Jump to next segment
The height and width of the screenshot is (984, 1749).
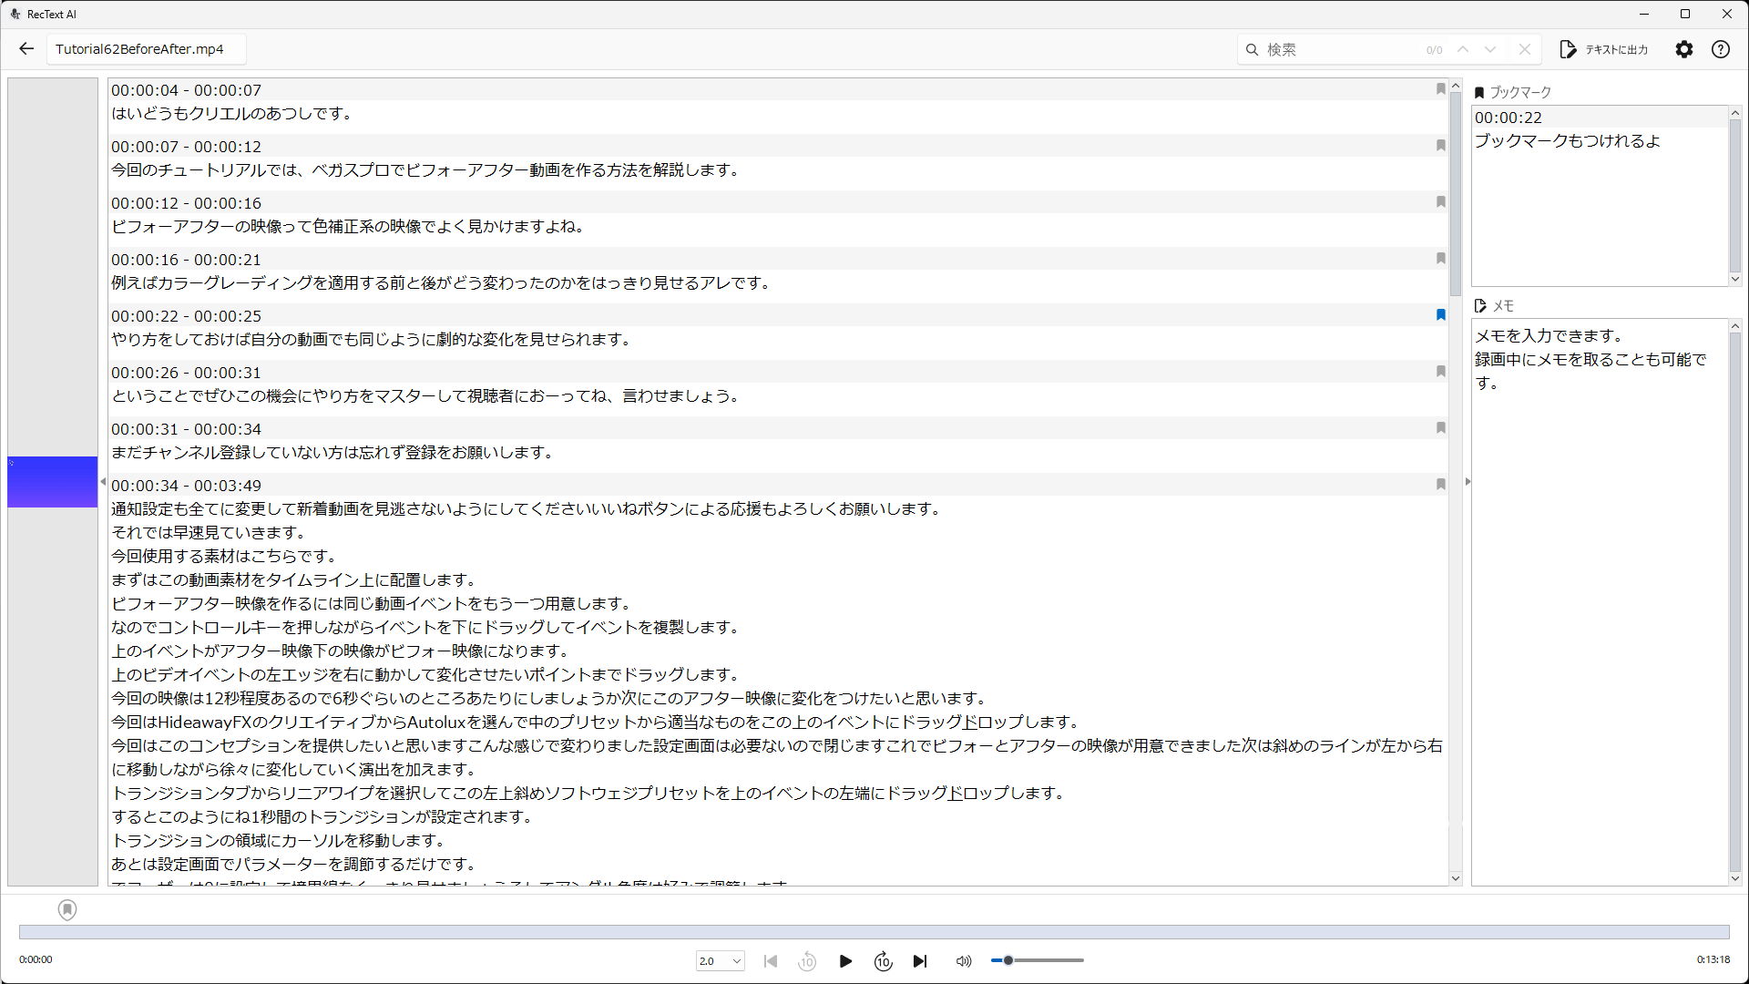tap(920, 961)
